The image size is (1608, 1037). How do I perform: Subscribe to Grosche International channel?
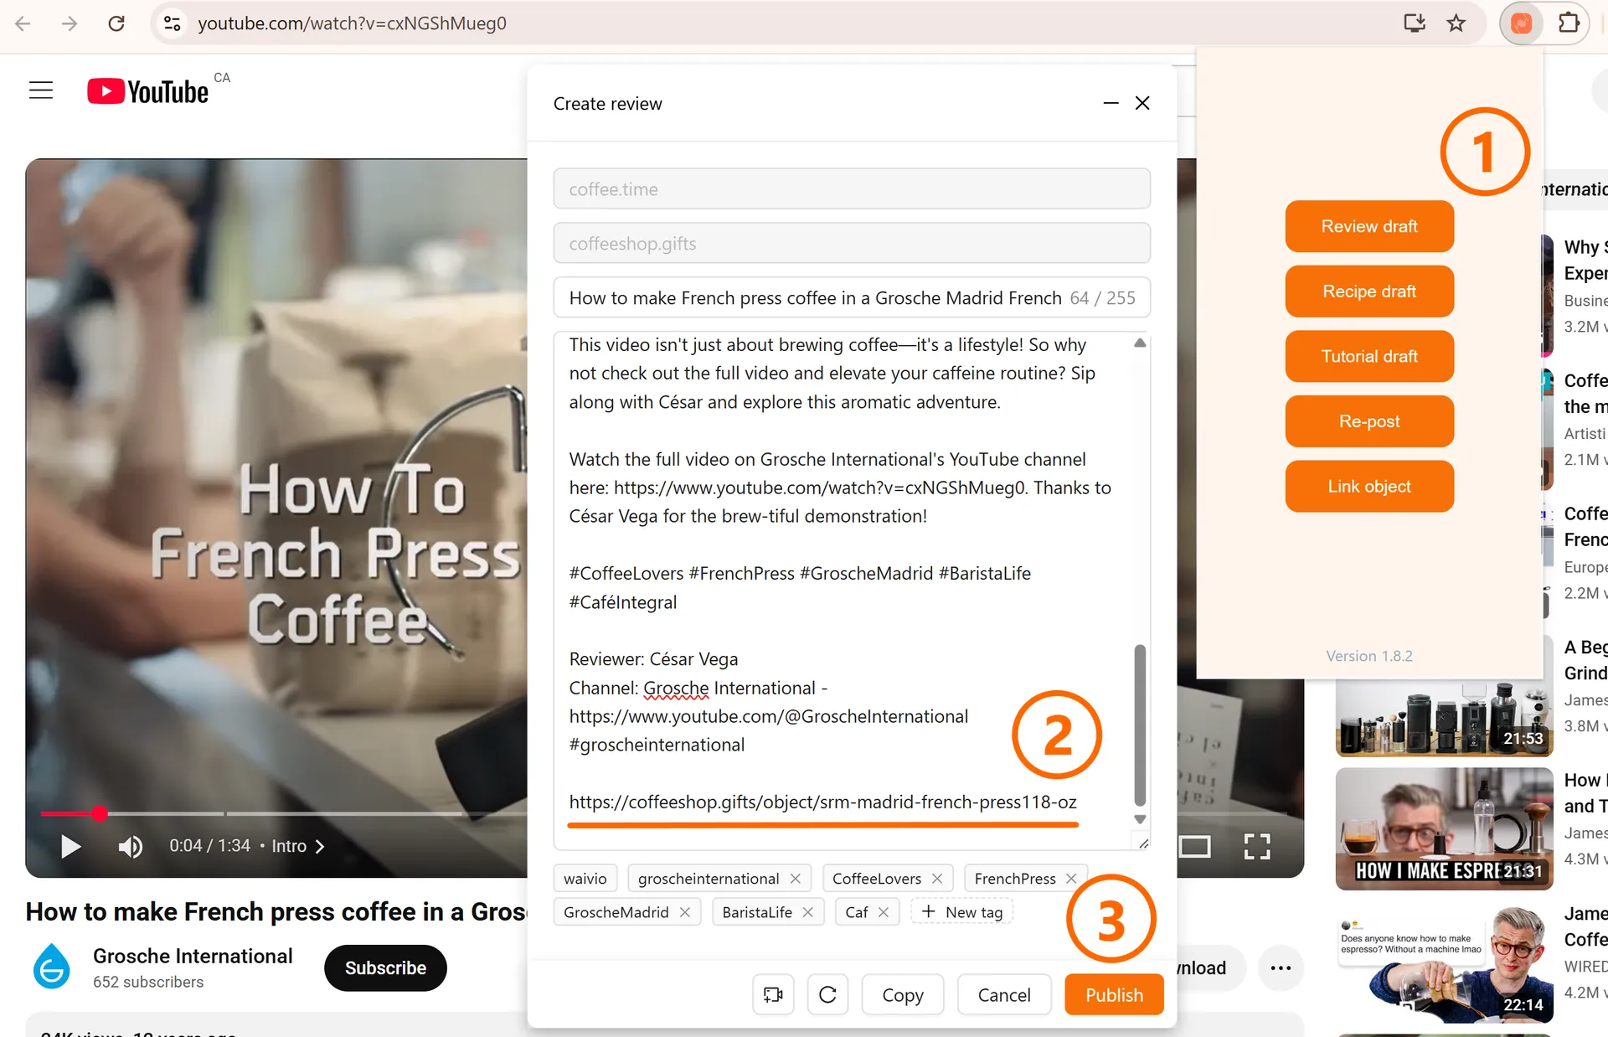point(385,967)
